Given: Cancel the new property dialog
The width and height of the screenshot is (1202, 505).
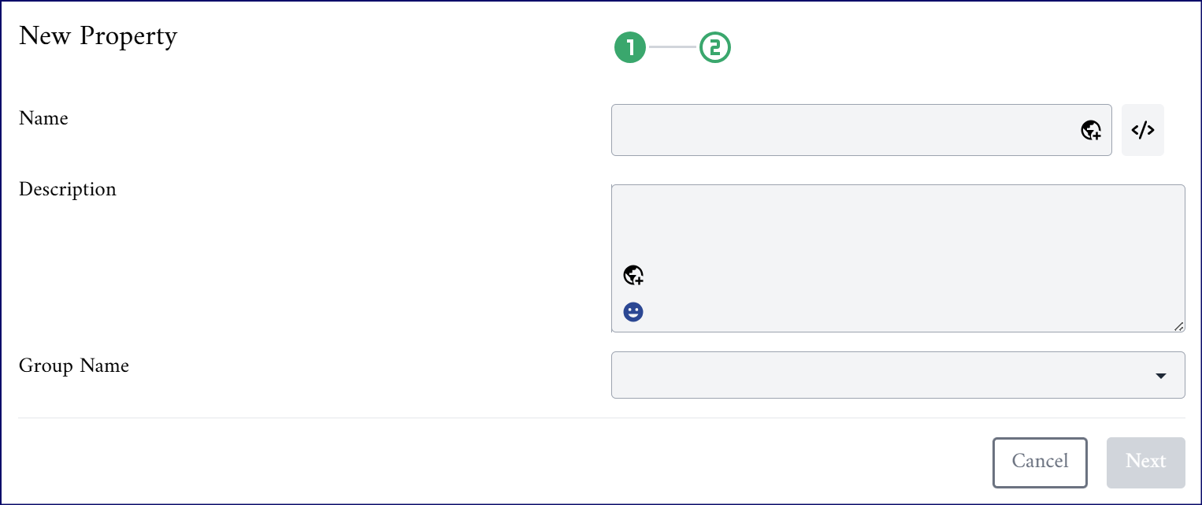Looking at the screenshot, I should tap(1040, 462).
